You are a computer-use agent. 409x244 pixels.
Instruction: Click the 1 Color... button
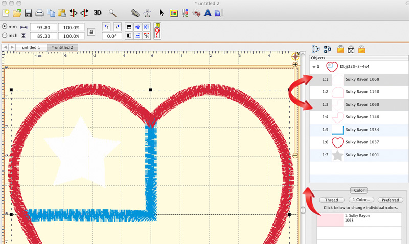(x=361, y=200)
